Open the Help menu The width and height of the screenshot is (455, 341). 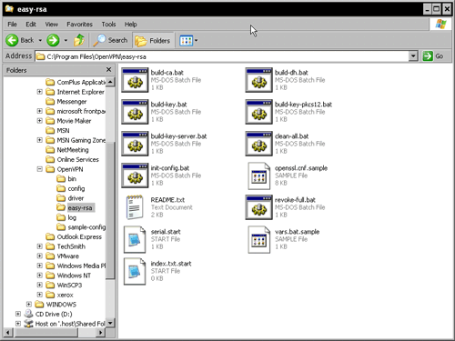tap(131, 25)
